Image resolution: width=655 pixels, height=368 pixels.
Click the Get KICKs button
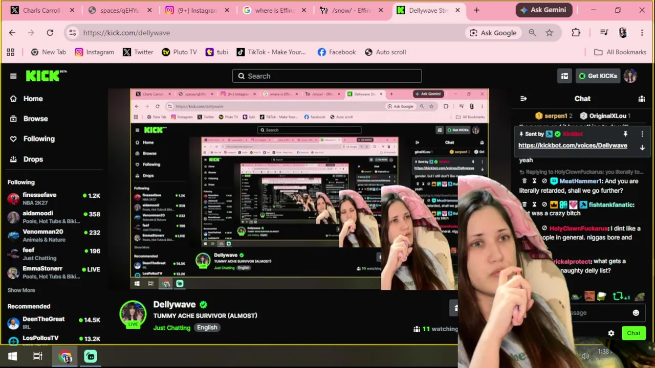point(598,76)
